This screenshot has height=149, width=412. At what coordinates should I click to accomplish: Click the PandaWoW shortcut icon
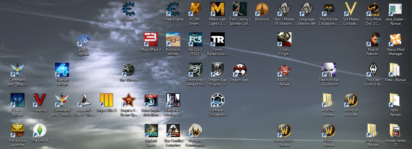pyautogui.click(x=284, y=131)
